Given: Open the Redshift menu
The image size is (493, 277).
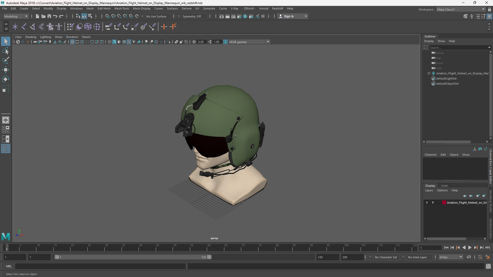Looking at the screenshot, I should coord(278,8).
